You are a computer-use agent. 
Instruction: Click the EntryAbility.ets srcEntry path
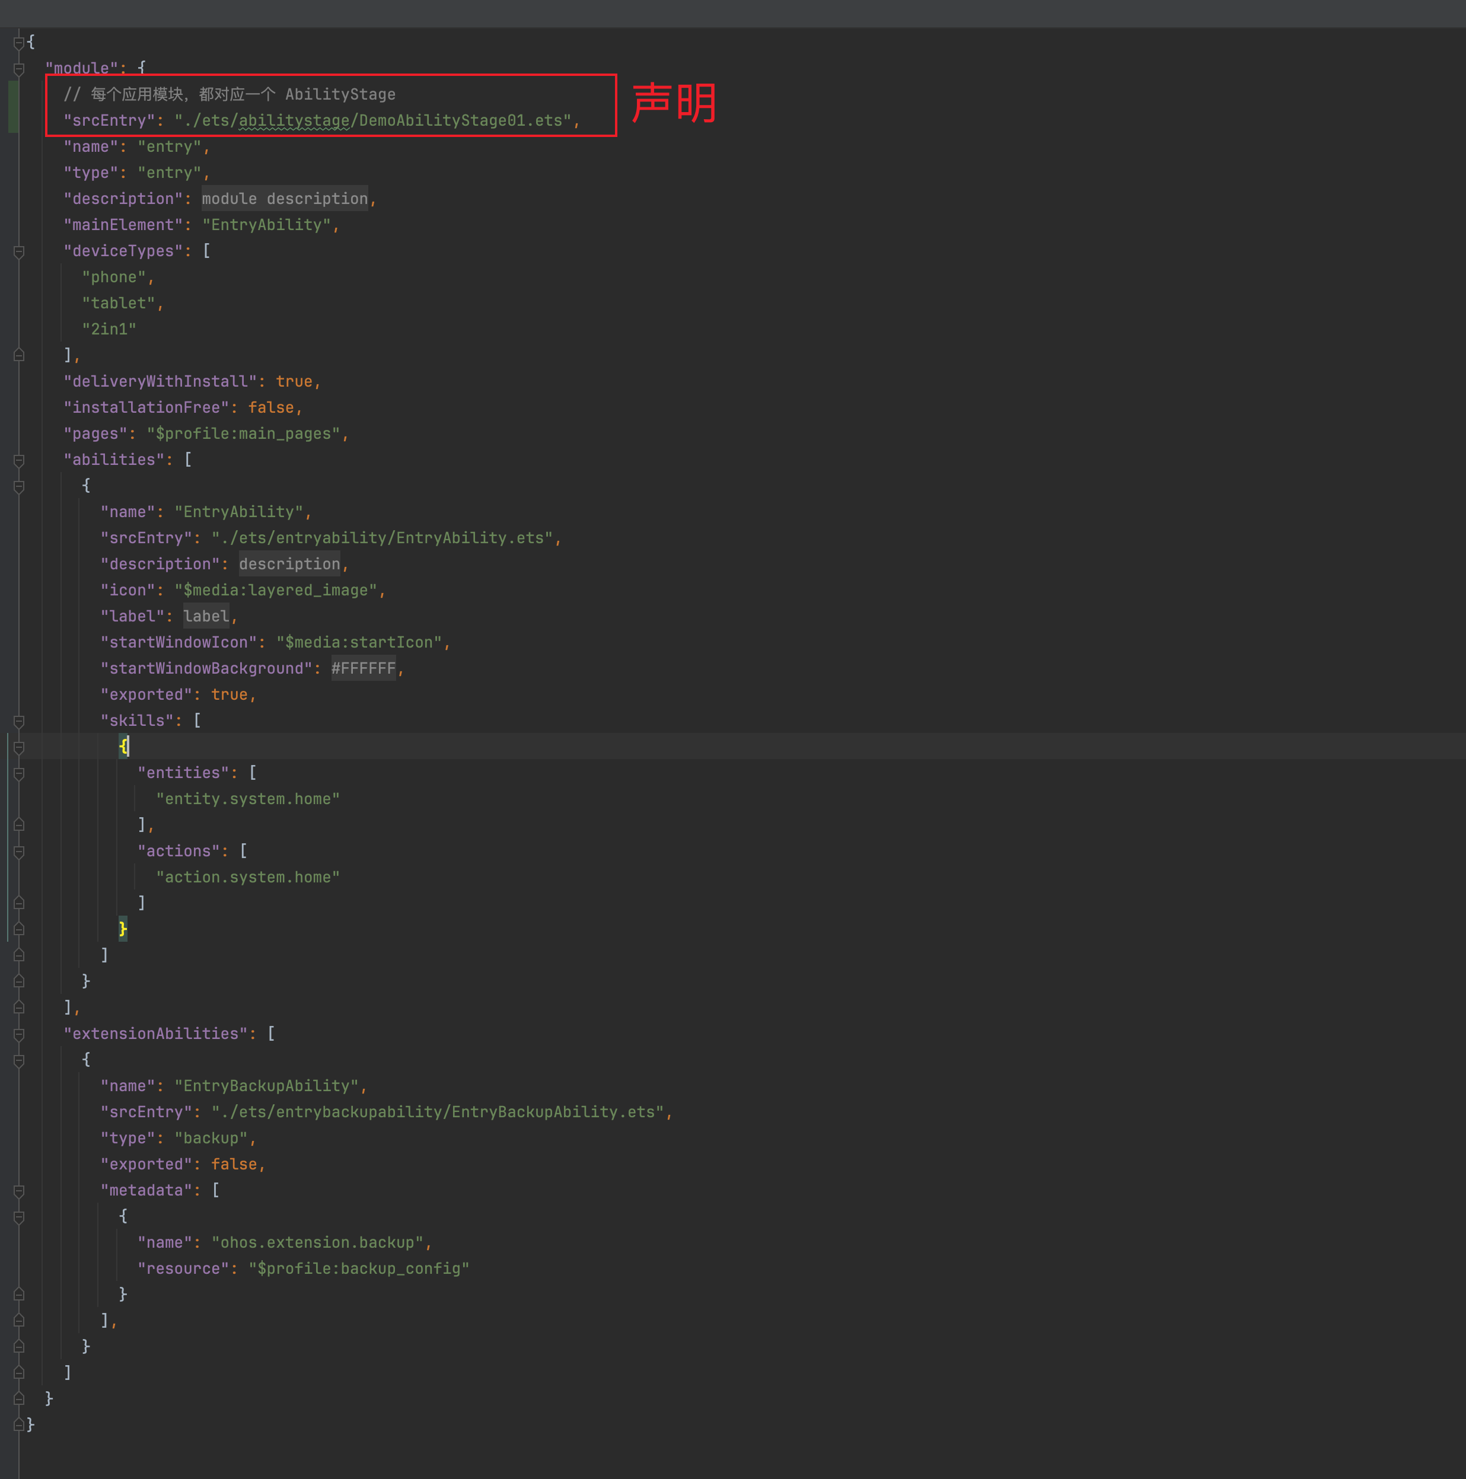click(382, 538)
